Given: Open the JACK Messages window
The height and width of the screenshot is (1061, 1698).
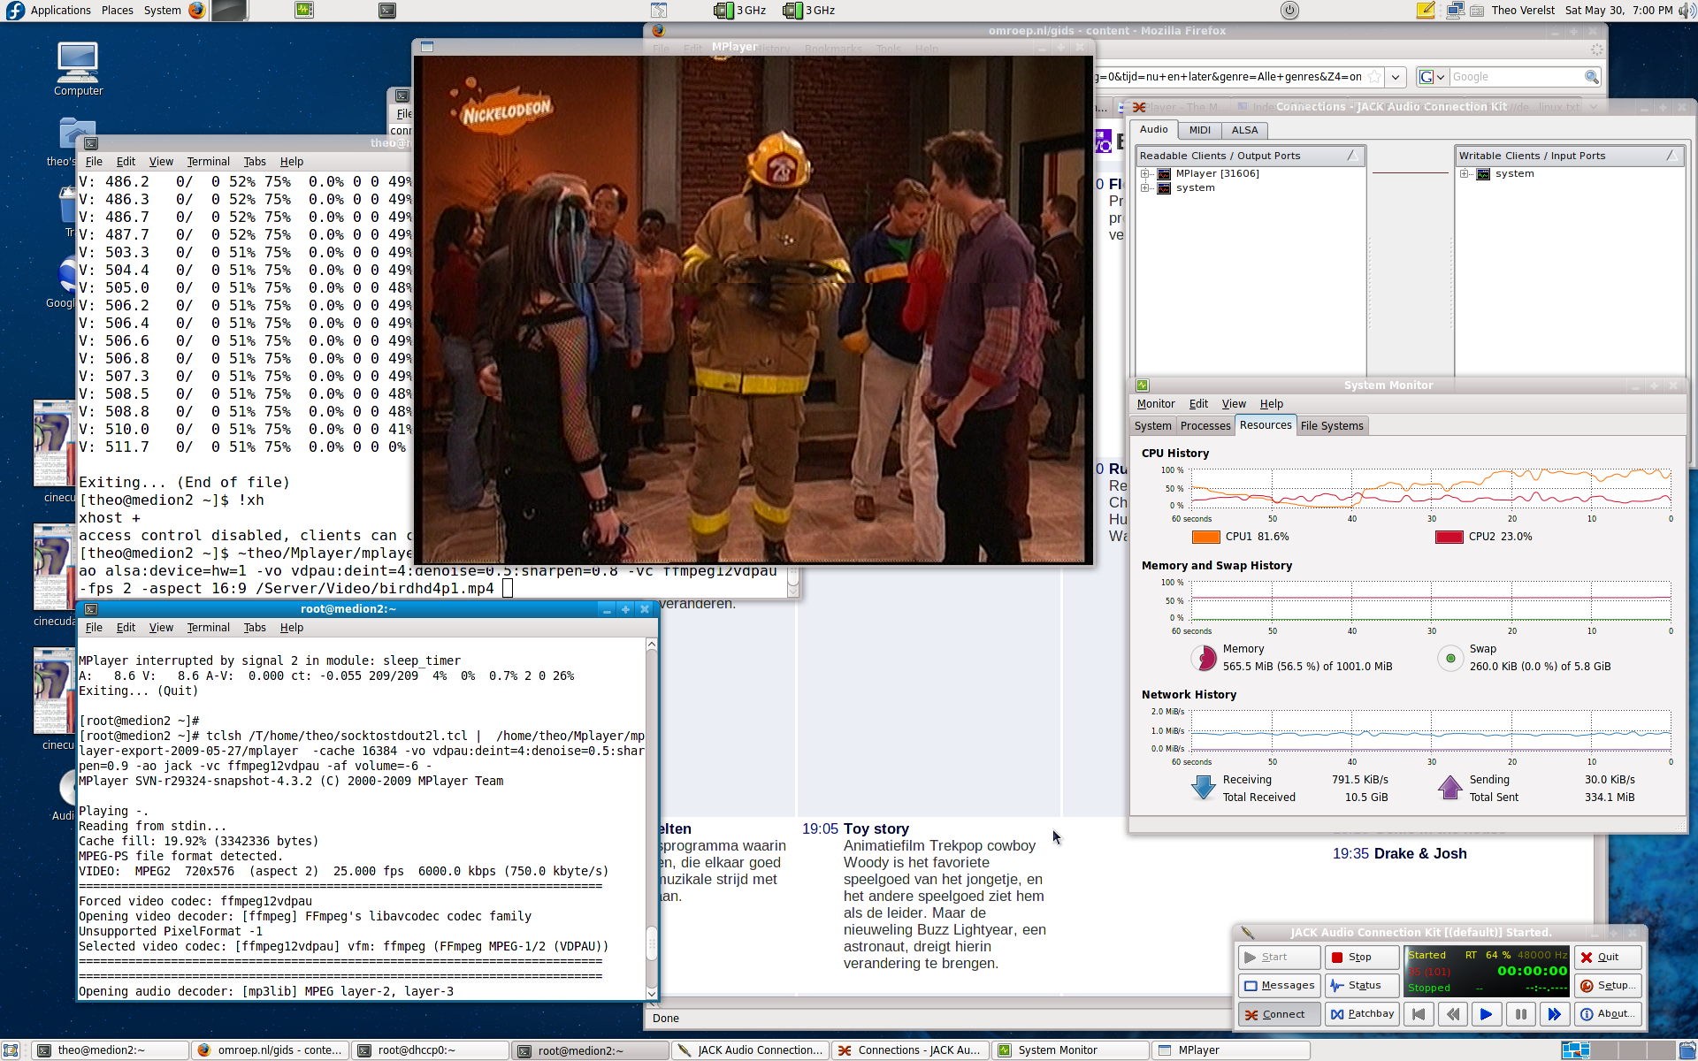Looking at the screenshot, I should pyautogui.click(x=1279, y=985).
